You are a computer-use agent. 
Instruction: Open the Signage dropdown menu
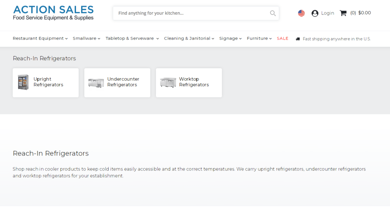(230, 39)
